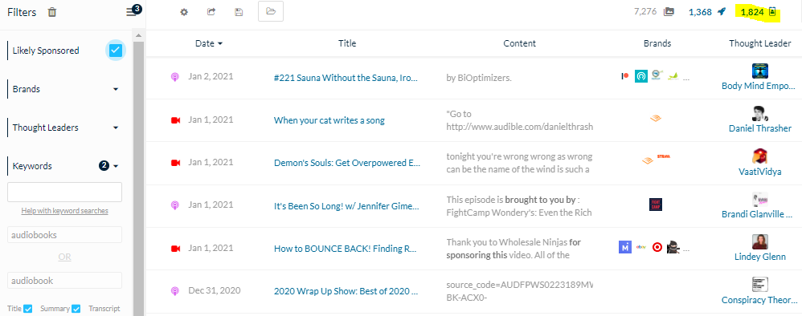Open 'How to BOUNCE BACK!' title link

(346, 249)
